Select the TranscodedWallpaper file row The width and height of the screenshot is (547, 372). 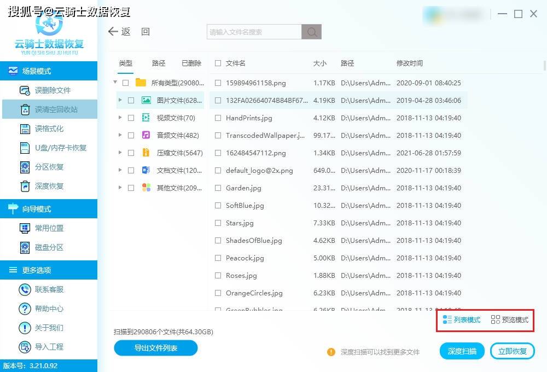point(339,136)
